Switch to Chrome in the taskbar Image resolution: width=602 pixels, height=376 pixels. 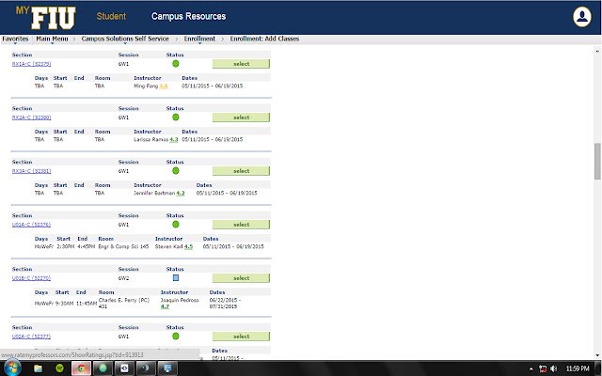coord(81,368)
